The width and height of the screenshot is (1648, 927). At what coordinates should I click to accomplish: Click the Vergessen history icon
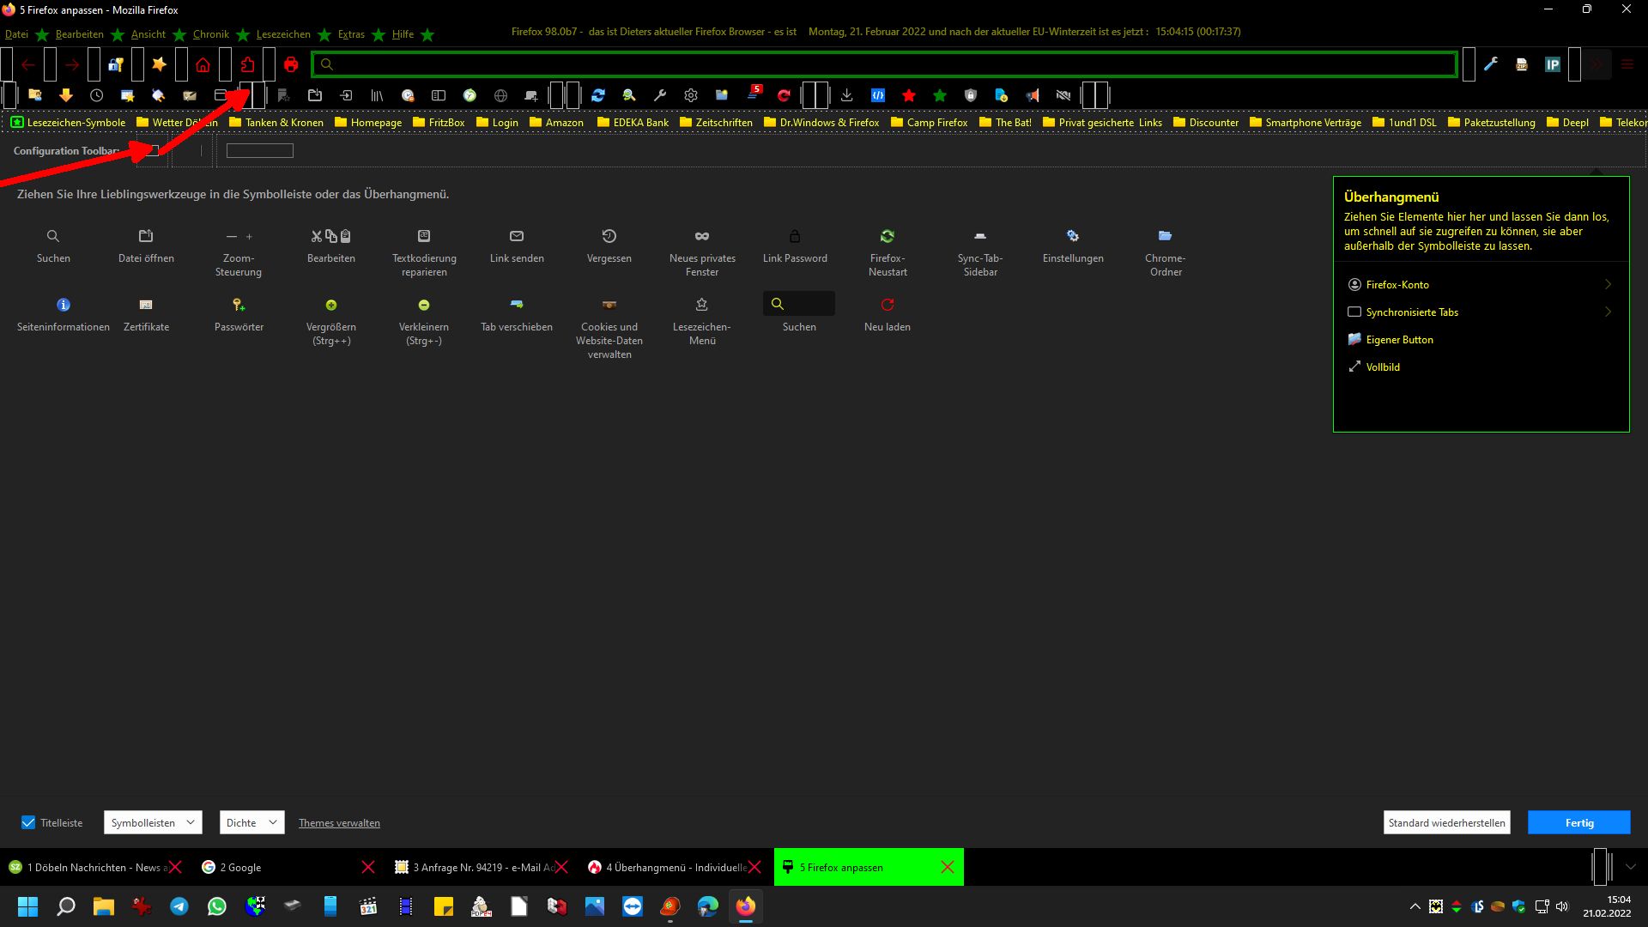click(609, 236)
